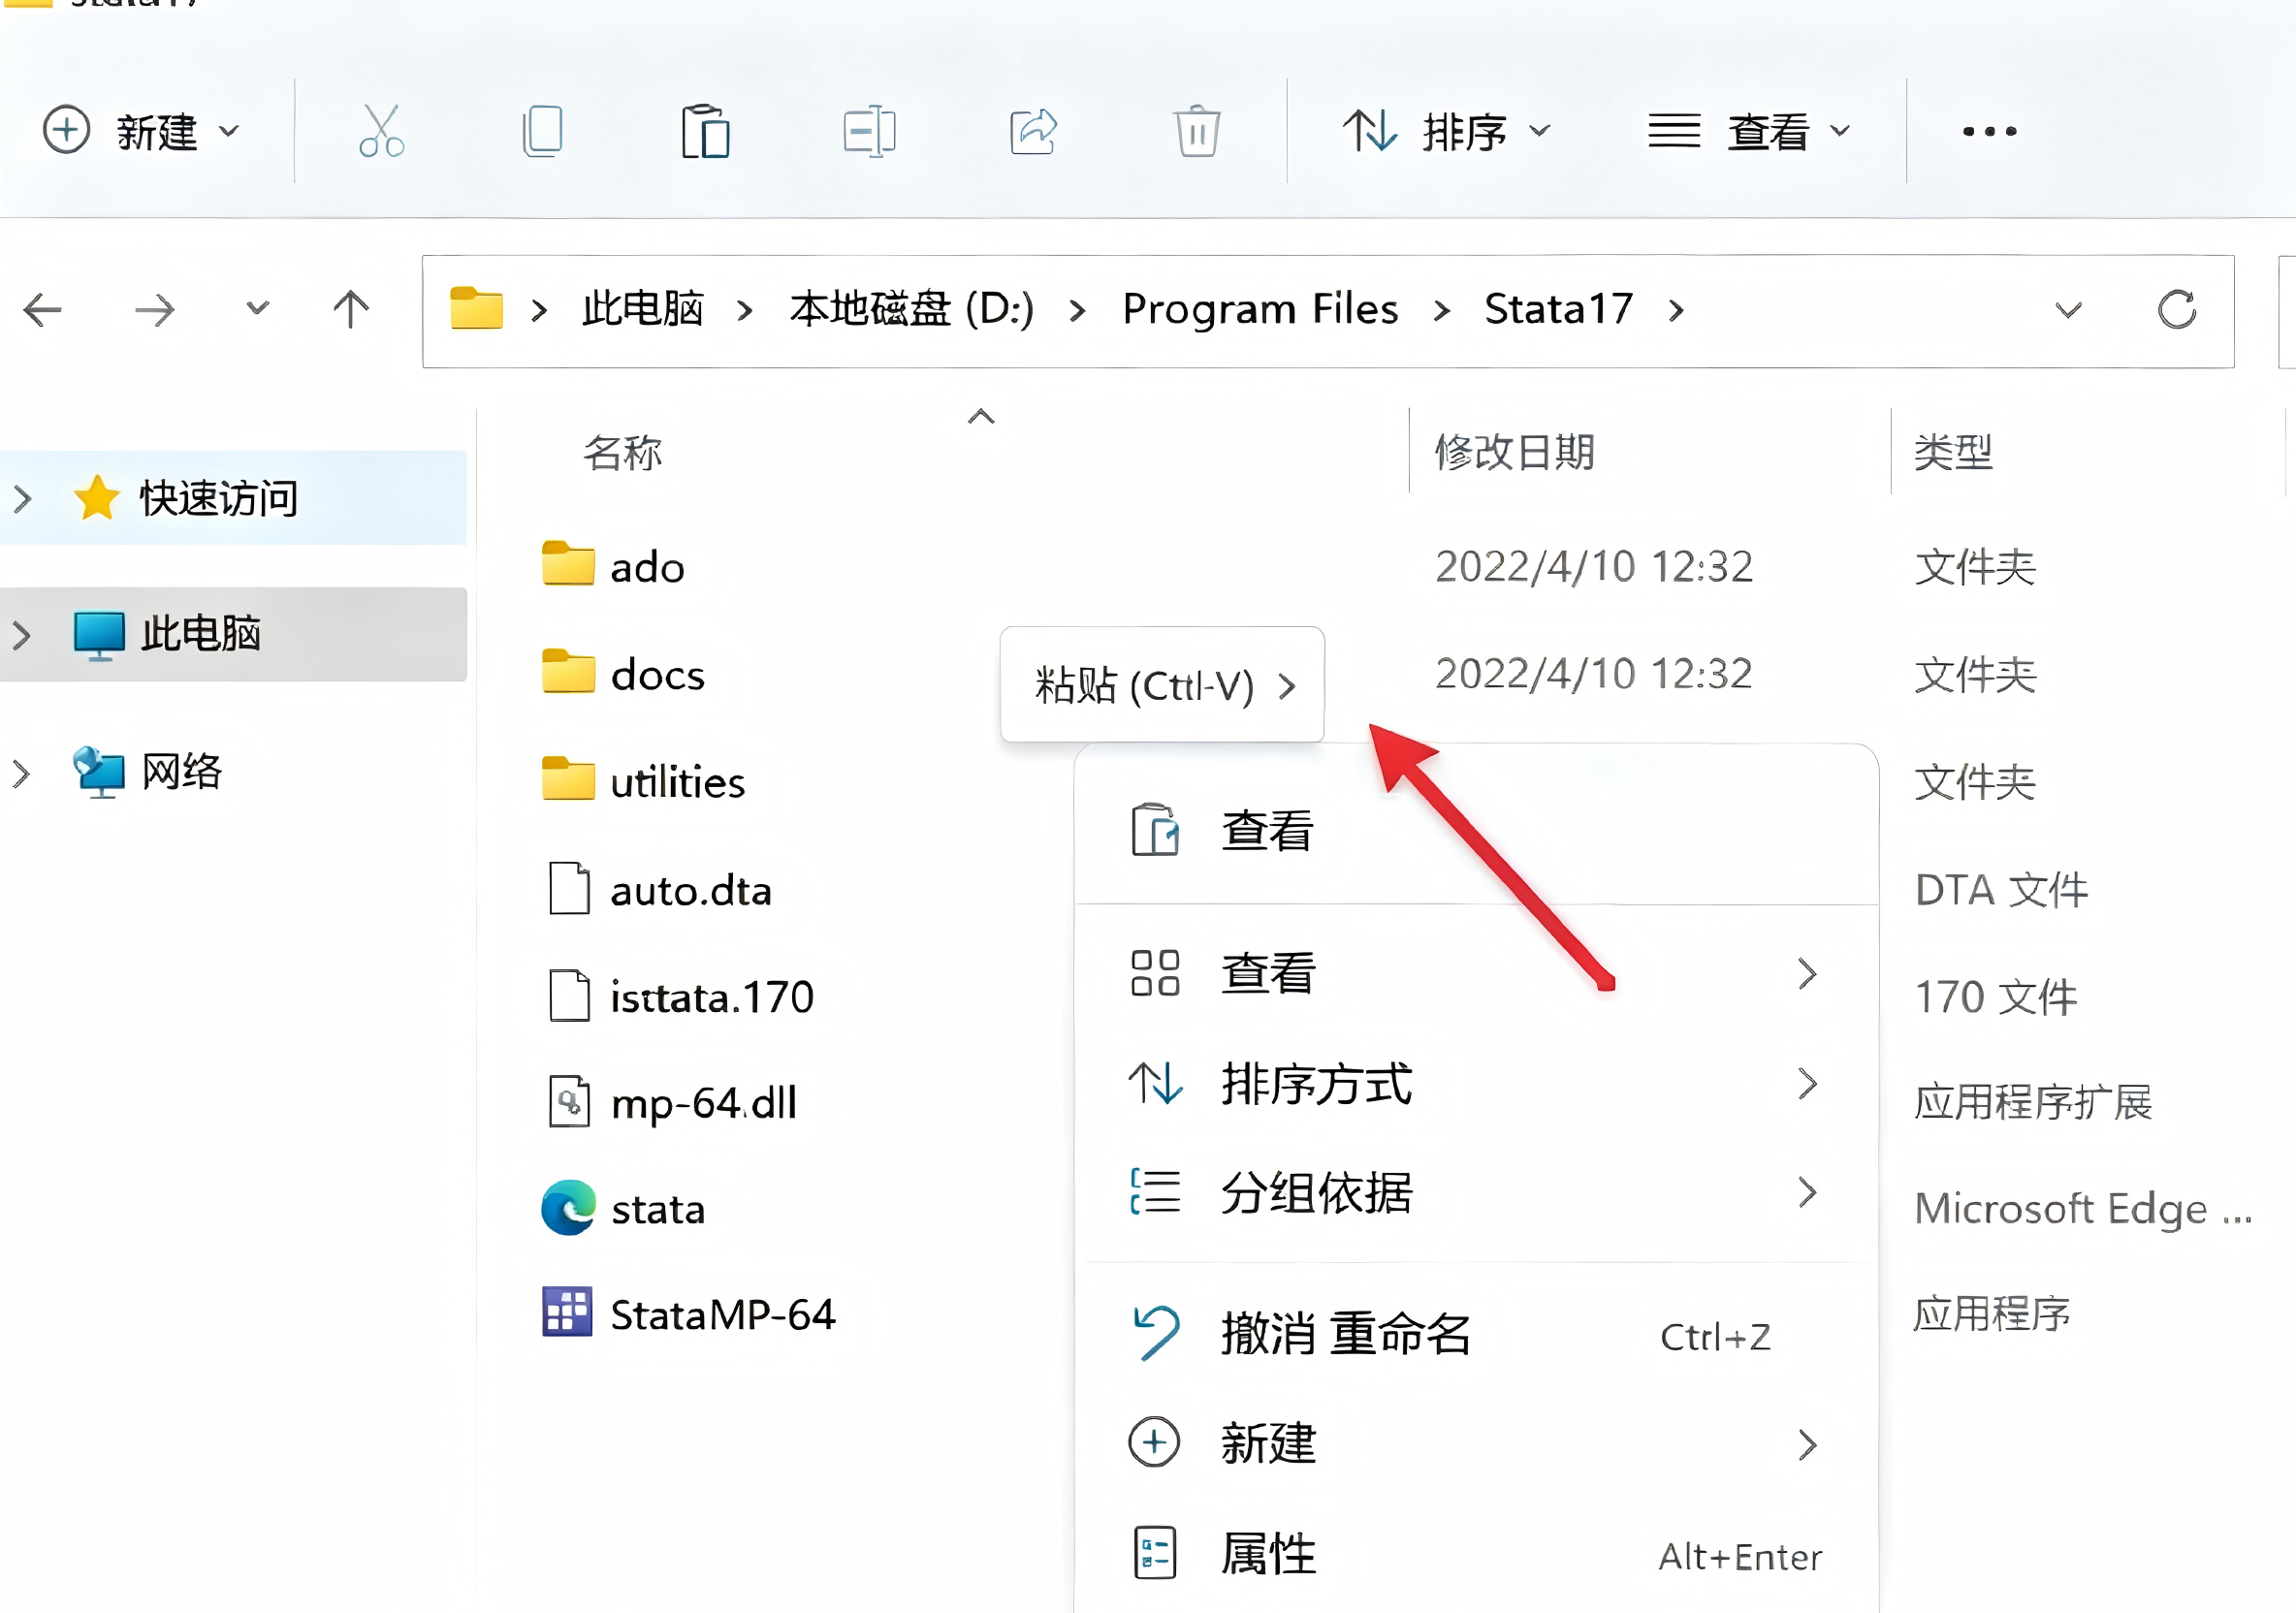The width and height of the screenshot is (2296, 1613).
Task: Select 网络 in the navigation pane
Action: 147,772
